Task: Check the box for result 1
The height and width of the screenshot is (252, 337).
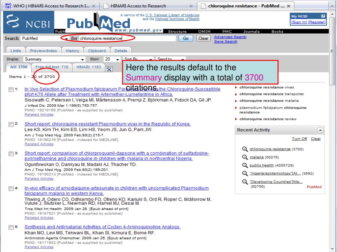Action: (11, 90)
